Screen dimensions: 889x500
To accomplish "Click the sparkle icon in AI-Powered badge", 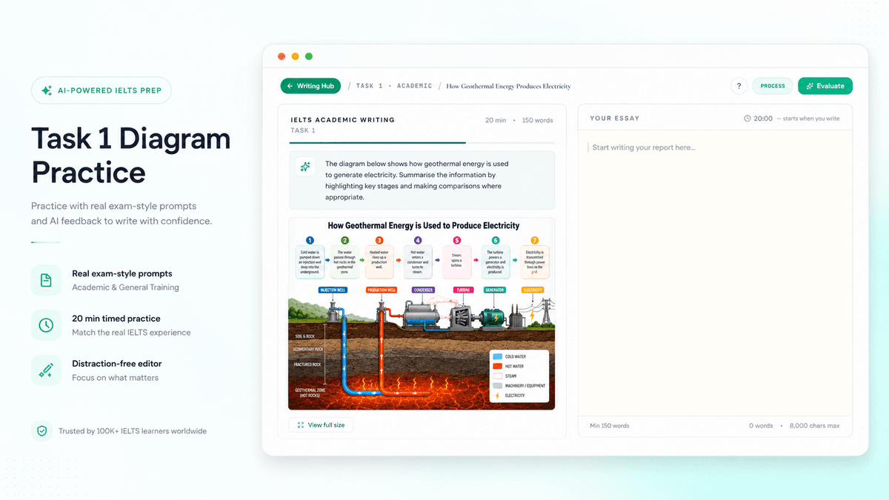I will 46,90.
